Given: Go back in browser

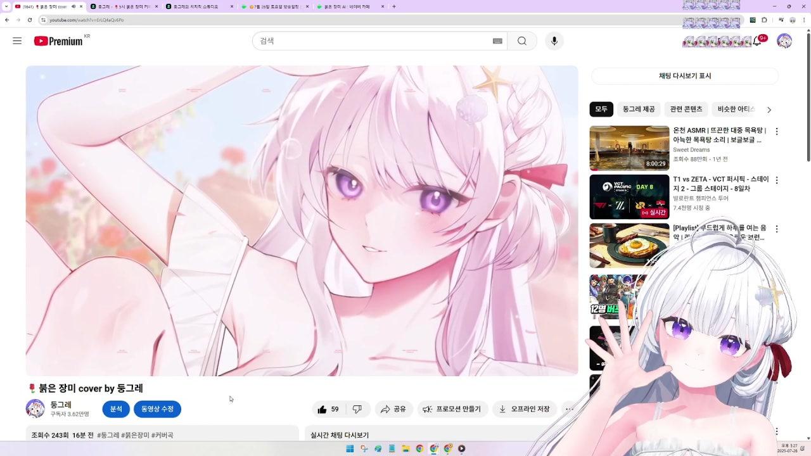Looking at the screenshot, I should click(x=6, y=20).
